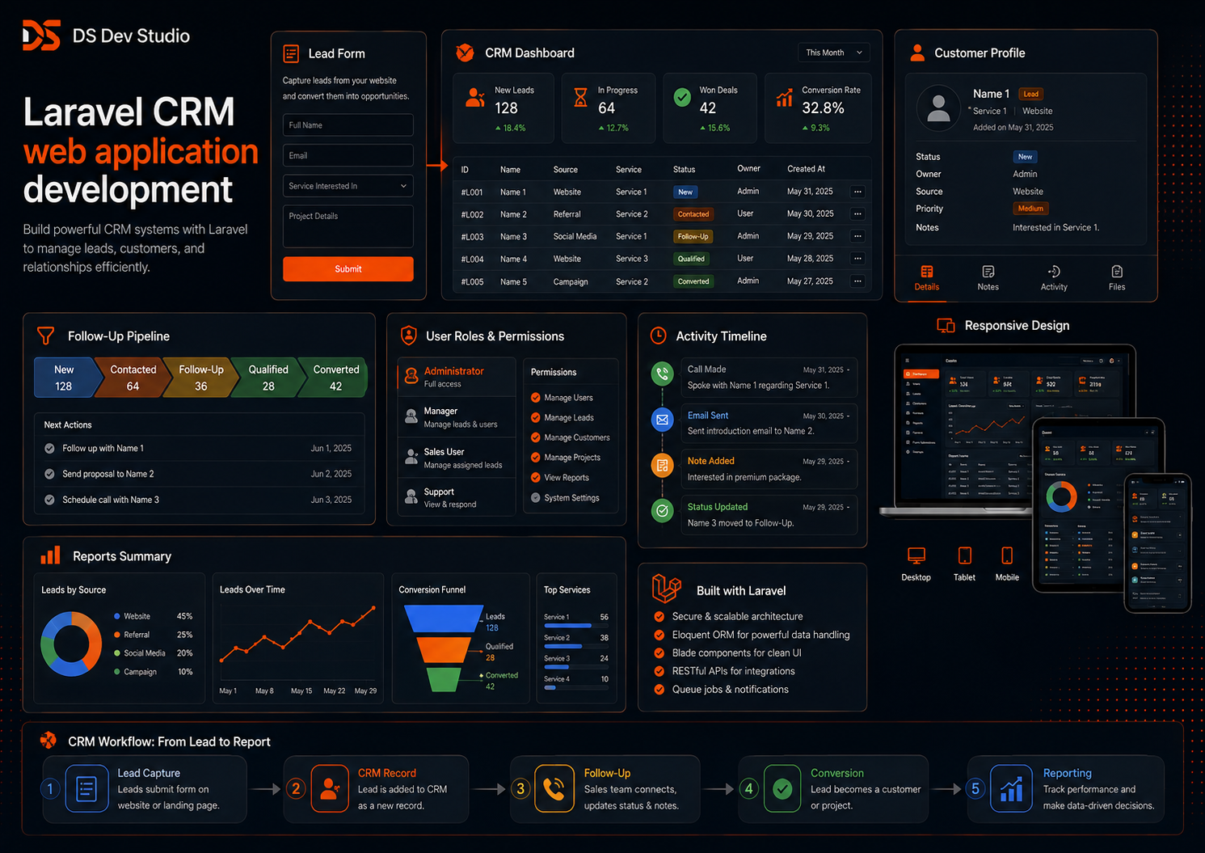Toggle the Manage Projects permission checkbox
This screenshot has width=1205, height=853.
coord(536,458)
